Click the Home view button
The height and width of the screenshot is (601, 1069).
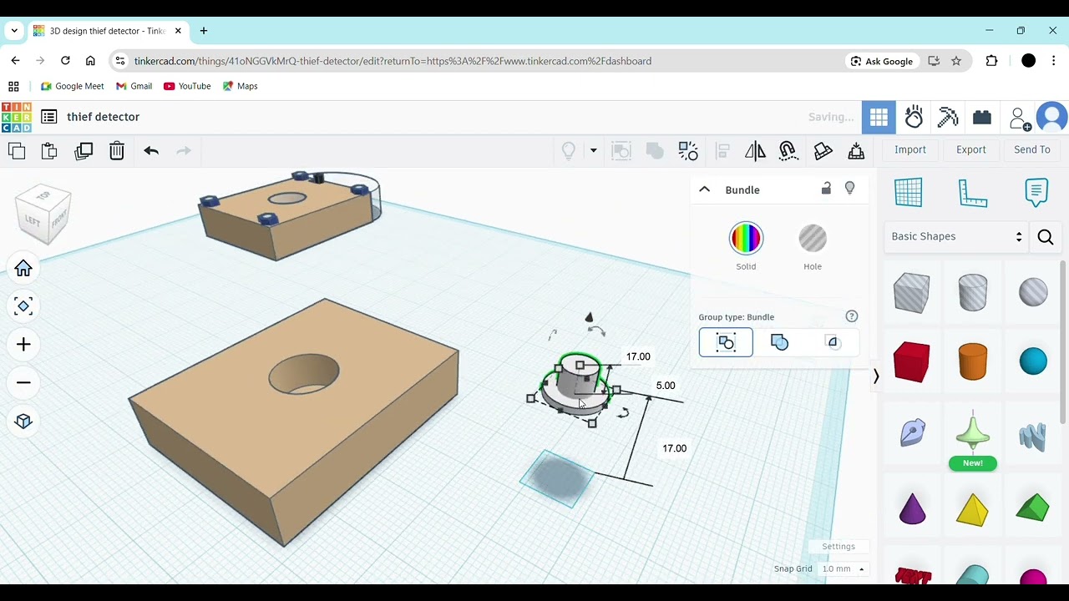click(x=23, y=269)
